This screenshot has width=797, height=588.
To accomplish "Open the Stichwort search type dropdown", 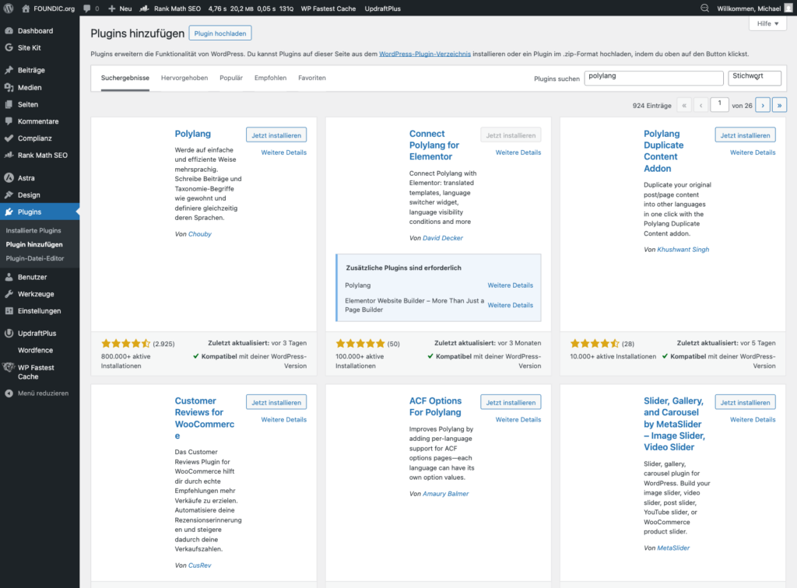I will point(754,78).
